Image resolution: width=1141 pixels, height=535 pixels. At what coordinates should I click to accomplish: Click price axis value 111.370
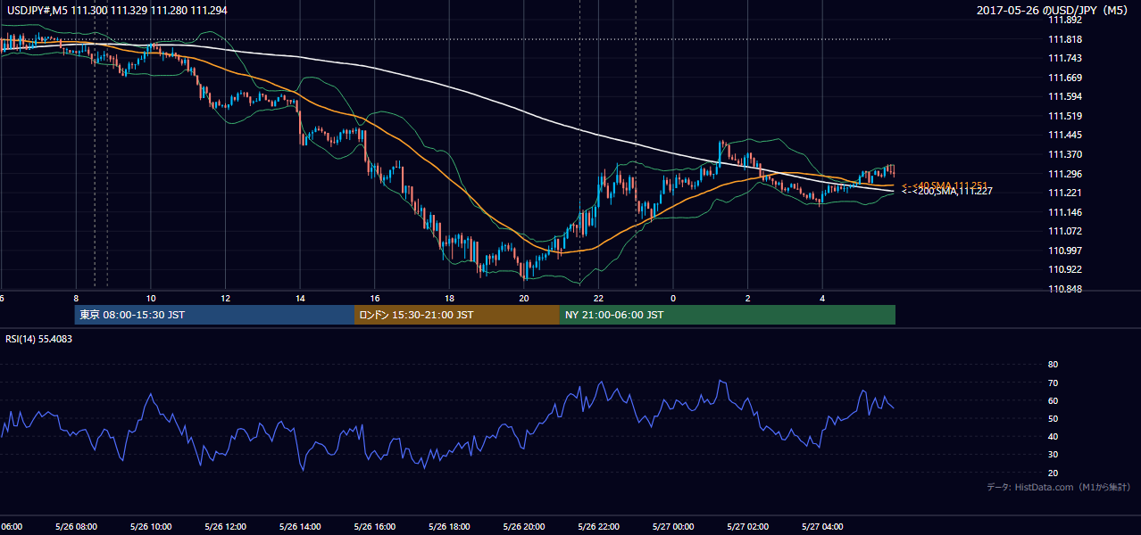pos(1064,154)
